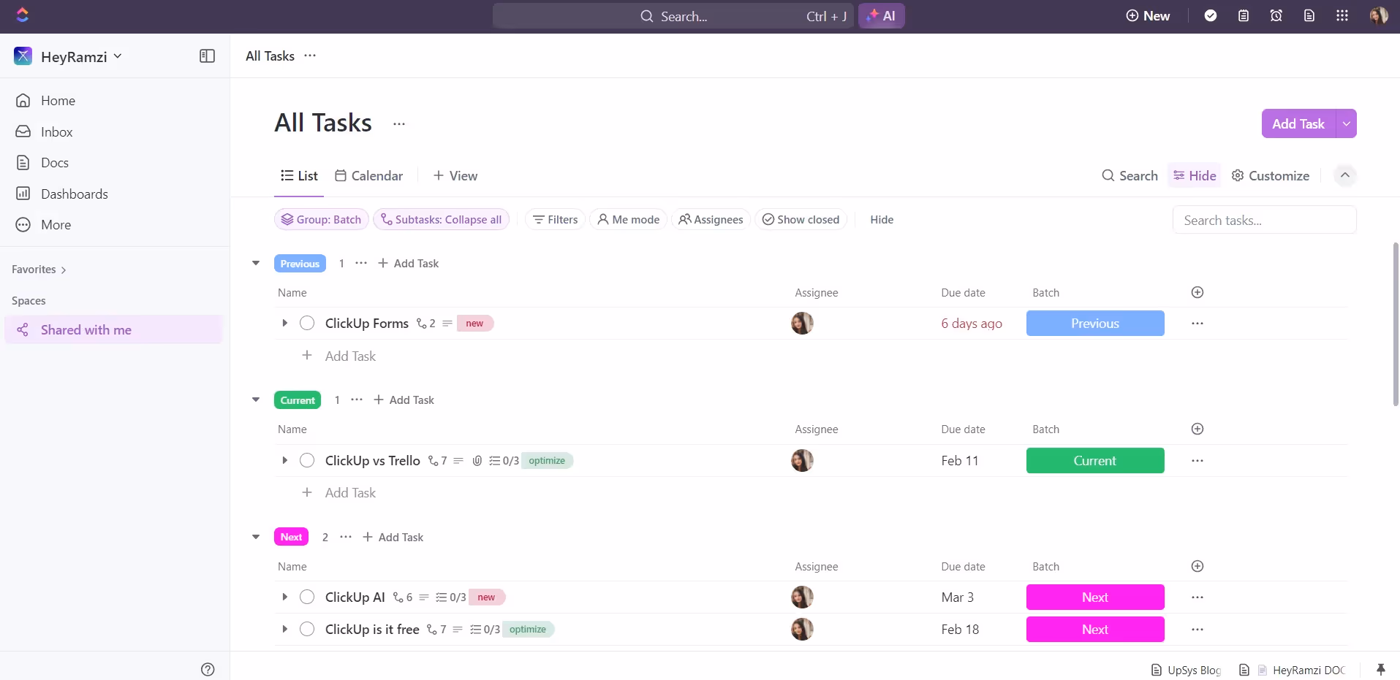Click the magenta Next batch label for ClickUp AI
The image size is (1400, 680).
coord(1094,597)
